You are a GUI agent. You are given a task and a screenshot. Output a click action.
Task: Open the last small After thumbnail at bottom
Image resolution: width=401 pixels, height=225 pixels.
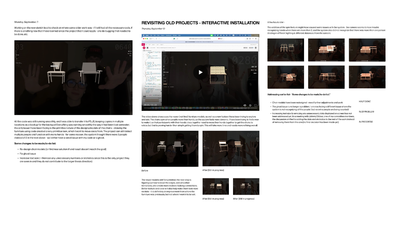pyautogui.click(x=246, y=187)
